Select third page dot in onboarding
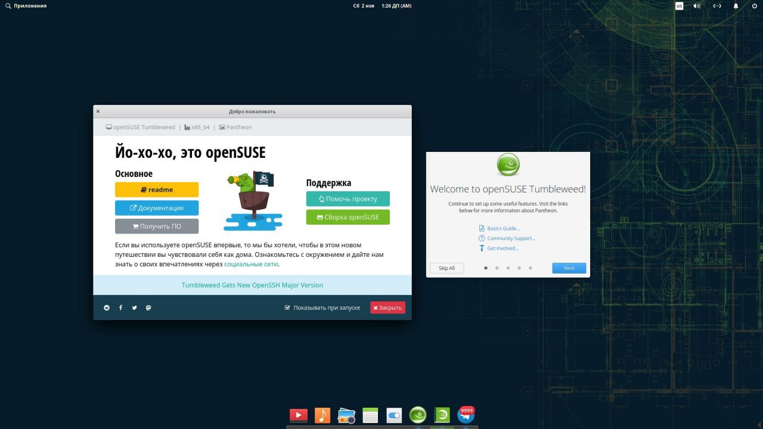The image size is (763, 429). 508,268
